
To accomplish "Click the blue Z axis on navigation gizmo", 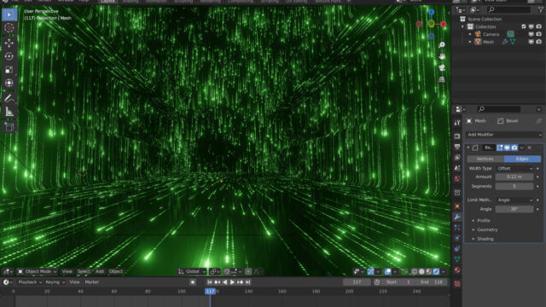I will (431, 13).
